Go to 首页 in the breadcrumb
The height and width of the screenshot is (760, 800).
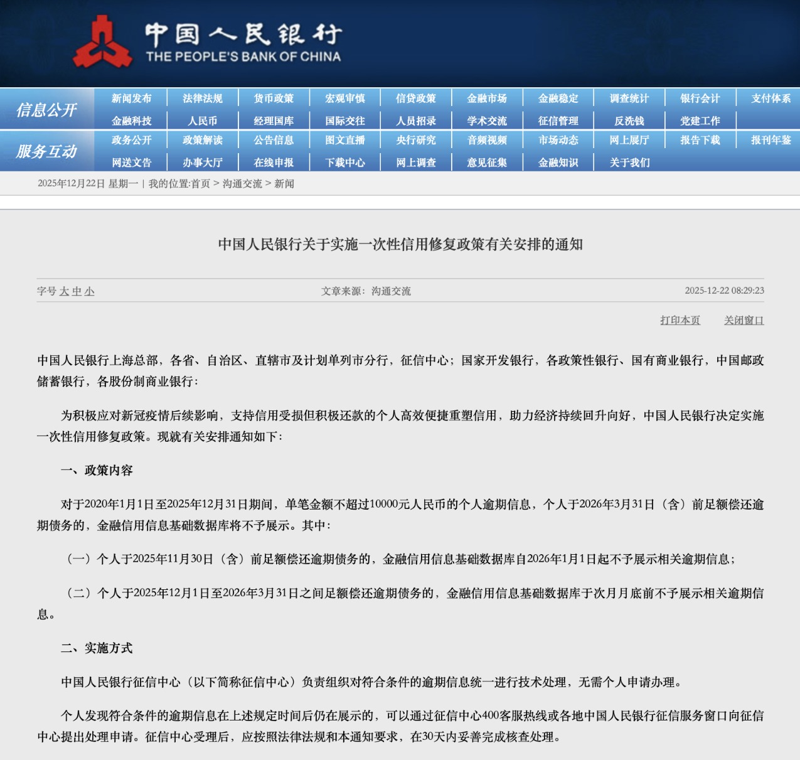pyautogui.click(x=201, y=184)
